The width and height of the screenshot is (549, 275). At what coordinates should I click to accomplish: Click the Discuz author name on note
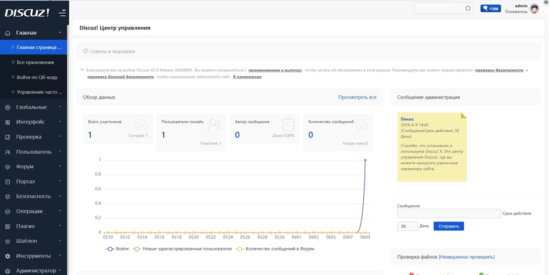(x=407, y=119)
